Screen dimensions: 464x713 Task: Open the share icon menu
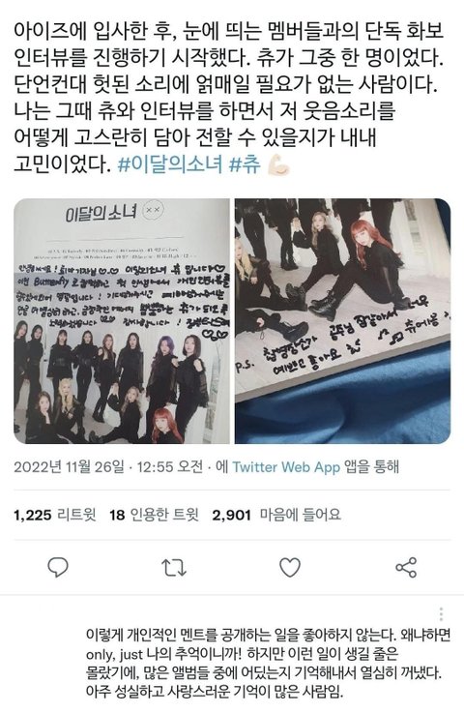click(406, 567)
